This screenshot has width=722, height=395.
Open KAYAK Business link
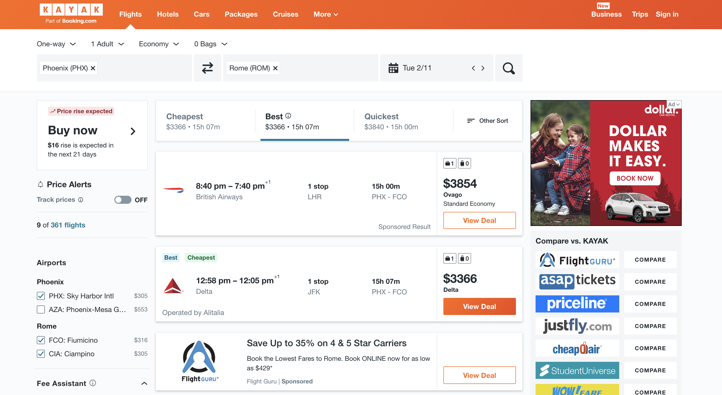click(x=606, y=14)
